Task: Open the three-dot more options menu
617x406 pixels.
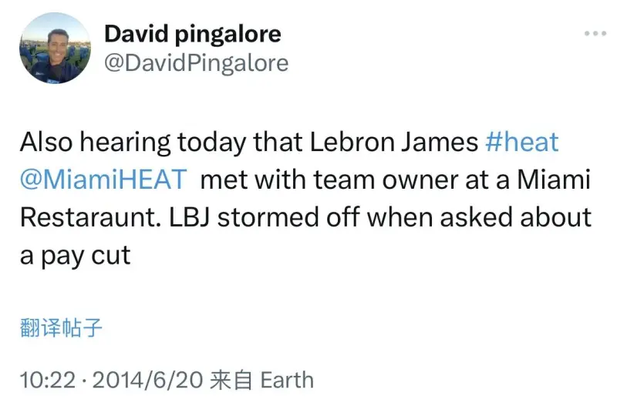Action: pos(595,33)
